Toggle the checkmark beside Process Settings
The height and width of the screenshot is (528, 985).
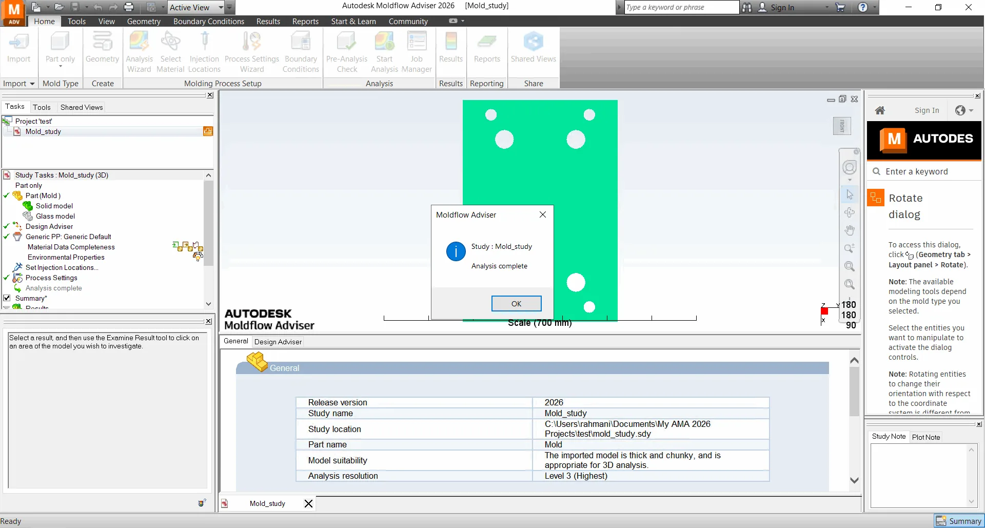tap(6, 278)
